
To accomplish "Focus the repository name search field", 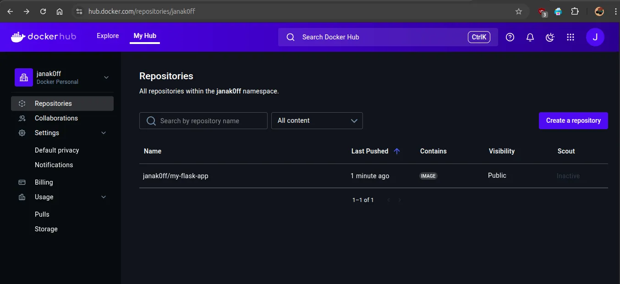I will (x=203, y=120).
